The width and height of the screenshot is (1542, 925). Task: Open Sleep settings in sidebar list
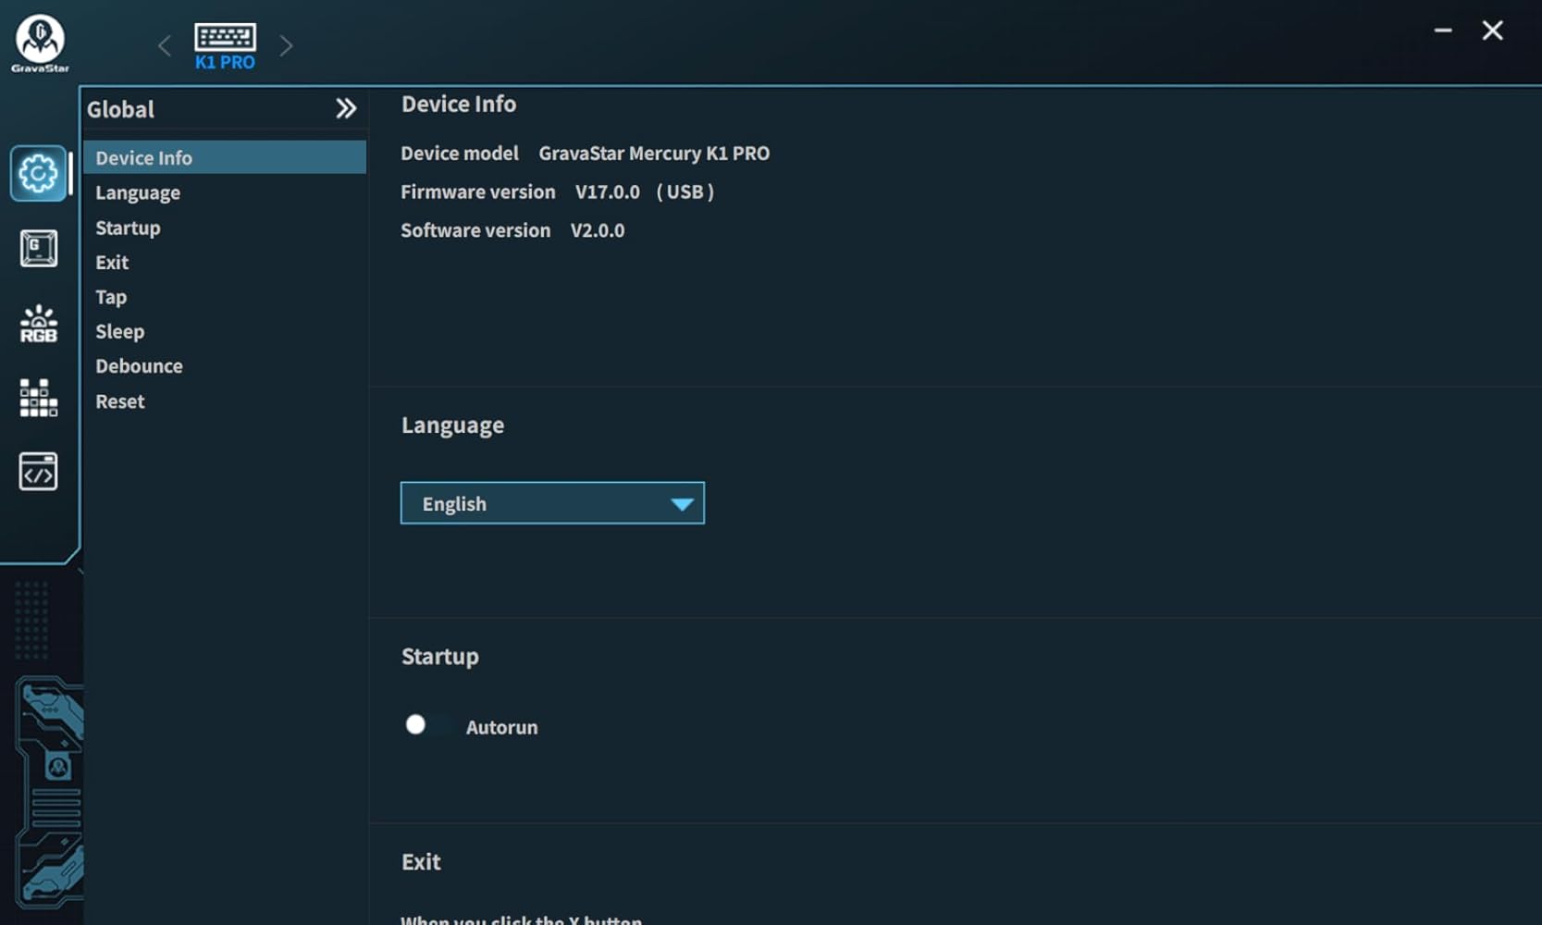(x=119, y=331)
